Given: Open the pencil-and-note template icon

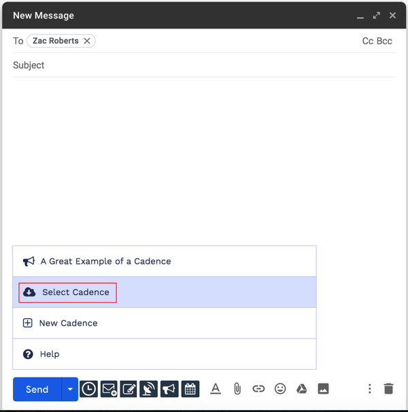Looking at the screenshot, I should pyautogui.click(x=129, y=389).
